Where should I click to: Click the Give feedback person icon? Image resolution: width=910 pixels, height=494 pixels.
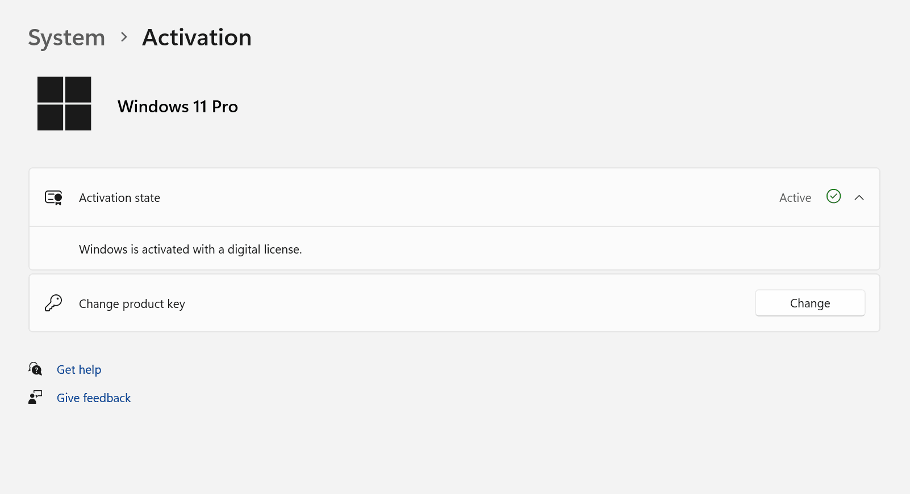pyautogui.click(x=35, y=397)
